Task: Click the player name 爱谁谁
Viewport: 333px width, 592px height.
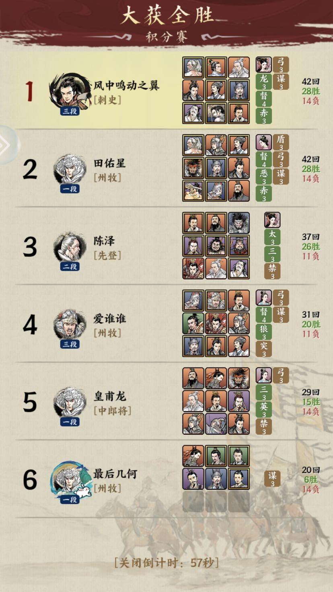Action: [x=110, y=319]
